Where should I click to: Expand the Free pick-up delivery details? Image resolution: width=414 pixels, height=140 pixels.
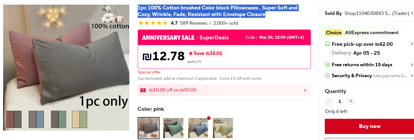(412, 44)
